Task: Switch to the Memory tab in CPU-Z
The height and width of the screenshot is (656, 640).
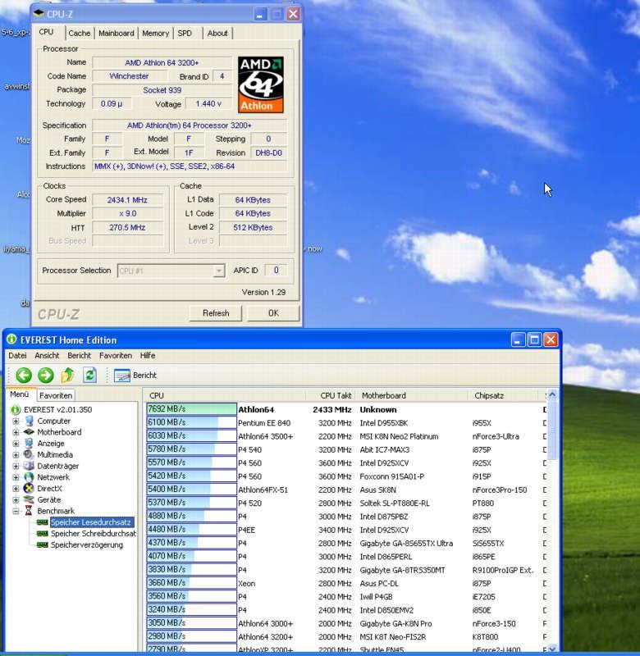Action: 155,33
